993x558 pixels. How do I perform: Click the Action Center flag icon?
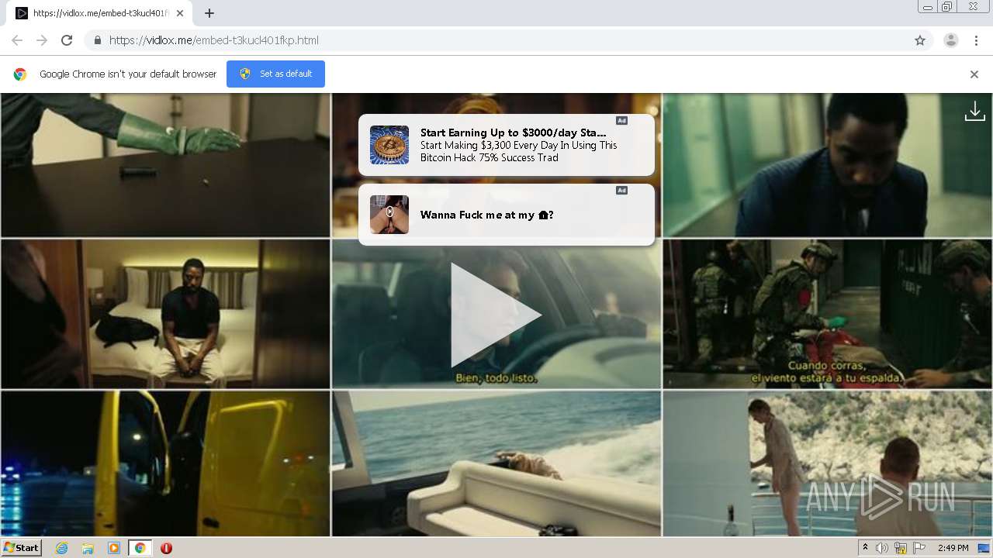919,548
